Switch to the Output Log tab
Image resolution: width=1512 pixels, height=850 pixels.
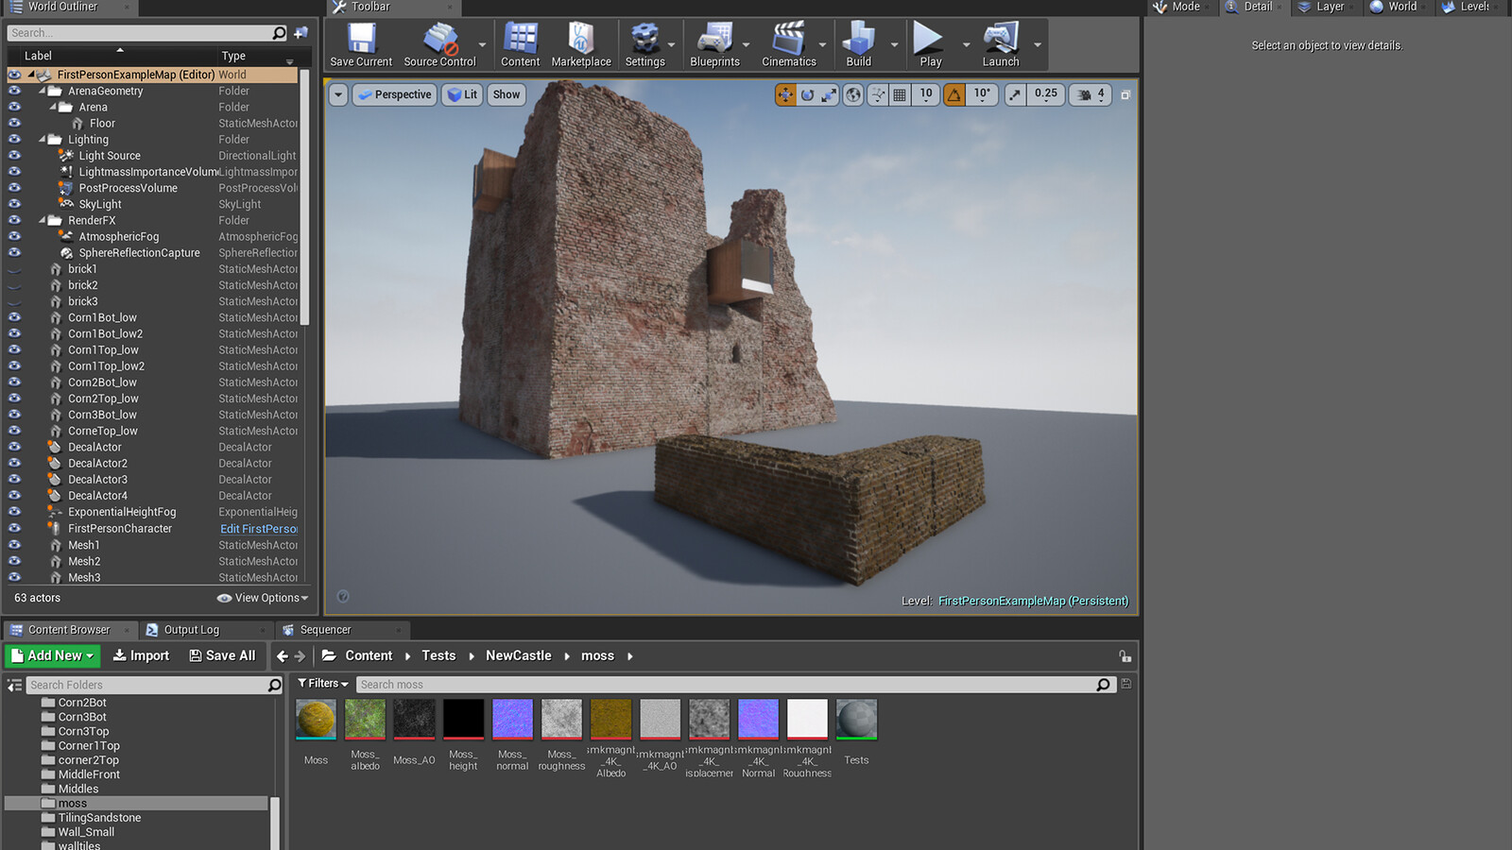pos(192,630)
